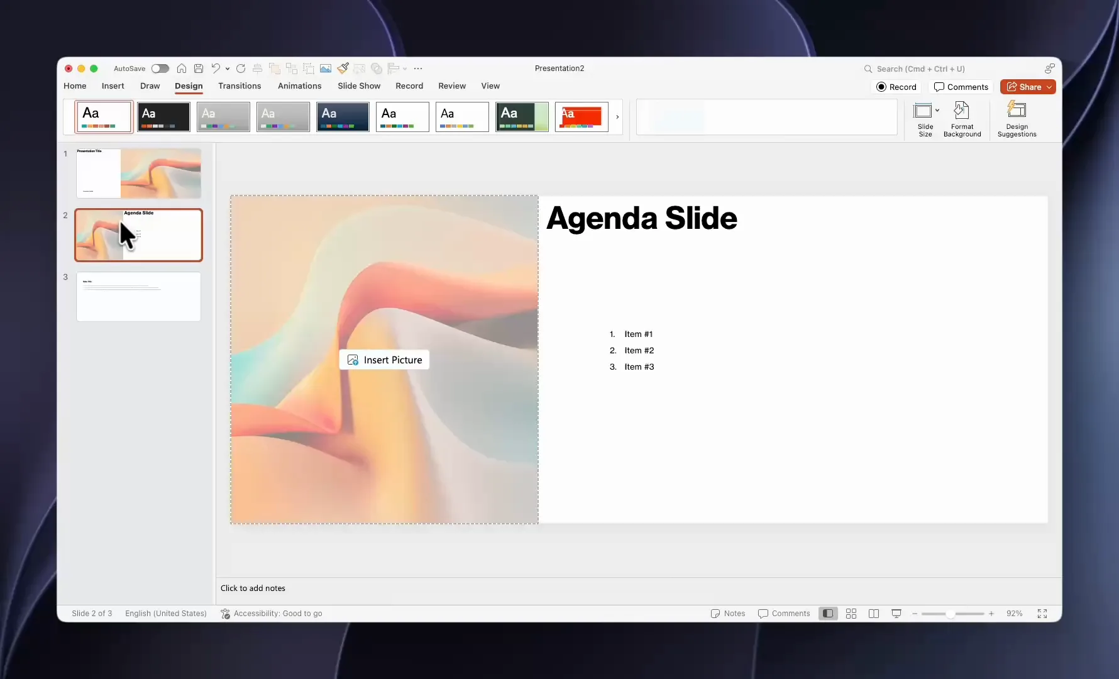Open the Slide Show tab
The height and width of the screenshot is (679, 1119).
click(x=359, y=86)
